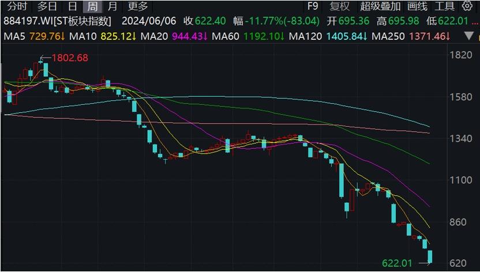
Task: Click the 1340 price axis label
Action: point(460,139)
